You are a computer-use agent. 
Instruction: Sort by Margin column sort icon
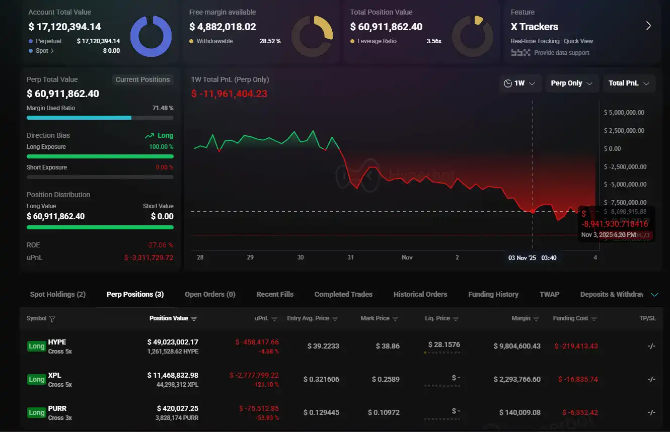pyautogui.click(x=536, y=319)
